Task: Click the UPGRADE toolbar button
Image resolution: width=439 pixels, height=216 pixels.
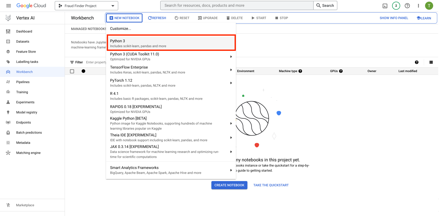Action: pos(208,18)
